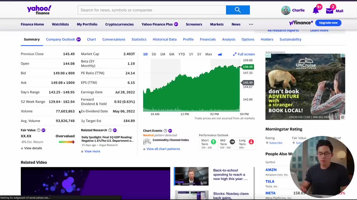Open the three-dots more navigation menu
Screen dimensions: 357x200
pos(251,24)
